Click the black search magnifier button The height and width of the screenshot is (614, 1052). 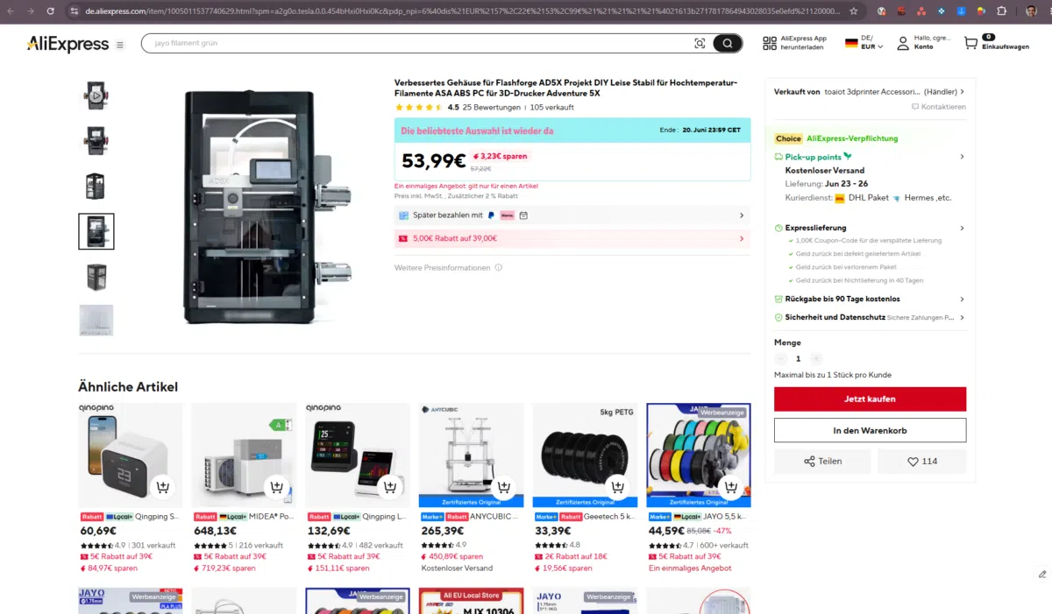click(x=728, y=44)
